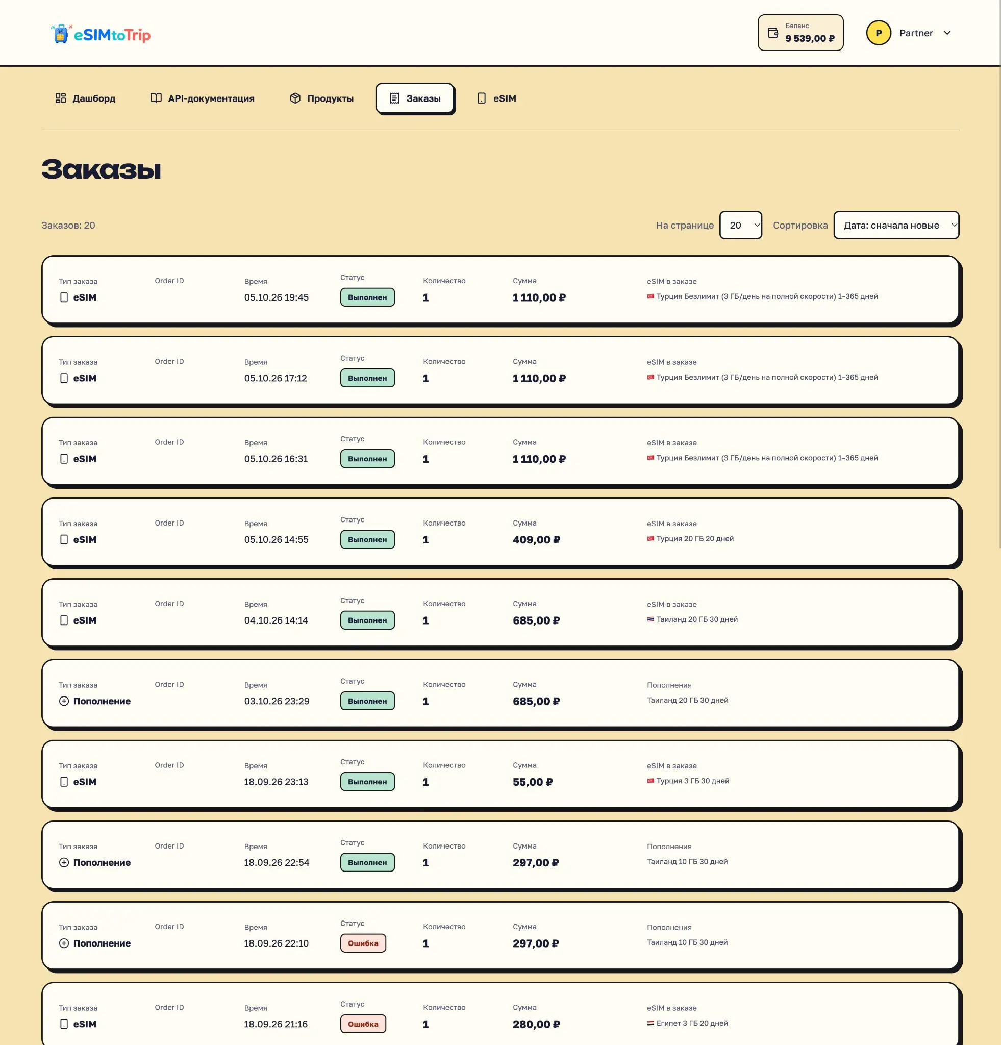Open the Partner account dropdown chevron
Viewport: 1001px width, 1045px height.
(947, 33)
